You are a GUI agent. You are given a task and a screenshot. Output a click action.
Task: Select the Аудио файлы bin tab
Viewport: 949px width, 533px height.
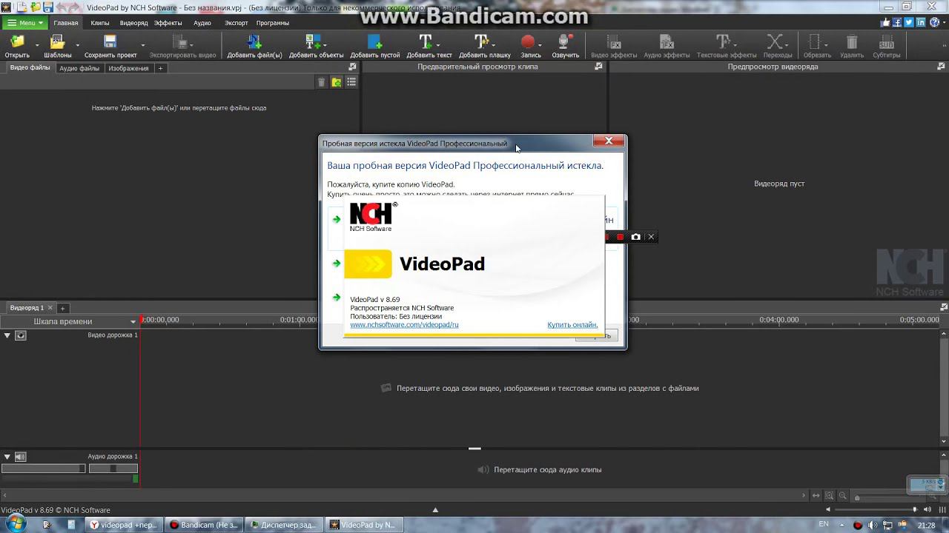coord(79,68)
